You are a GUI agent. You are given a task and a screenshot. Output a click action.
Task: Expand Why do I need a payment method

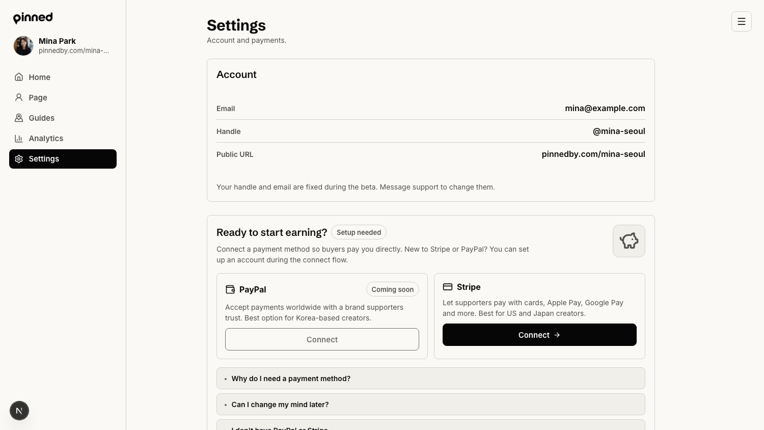[x=431, y=379]
